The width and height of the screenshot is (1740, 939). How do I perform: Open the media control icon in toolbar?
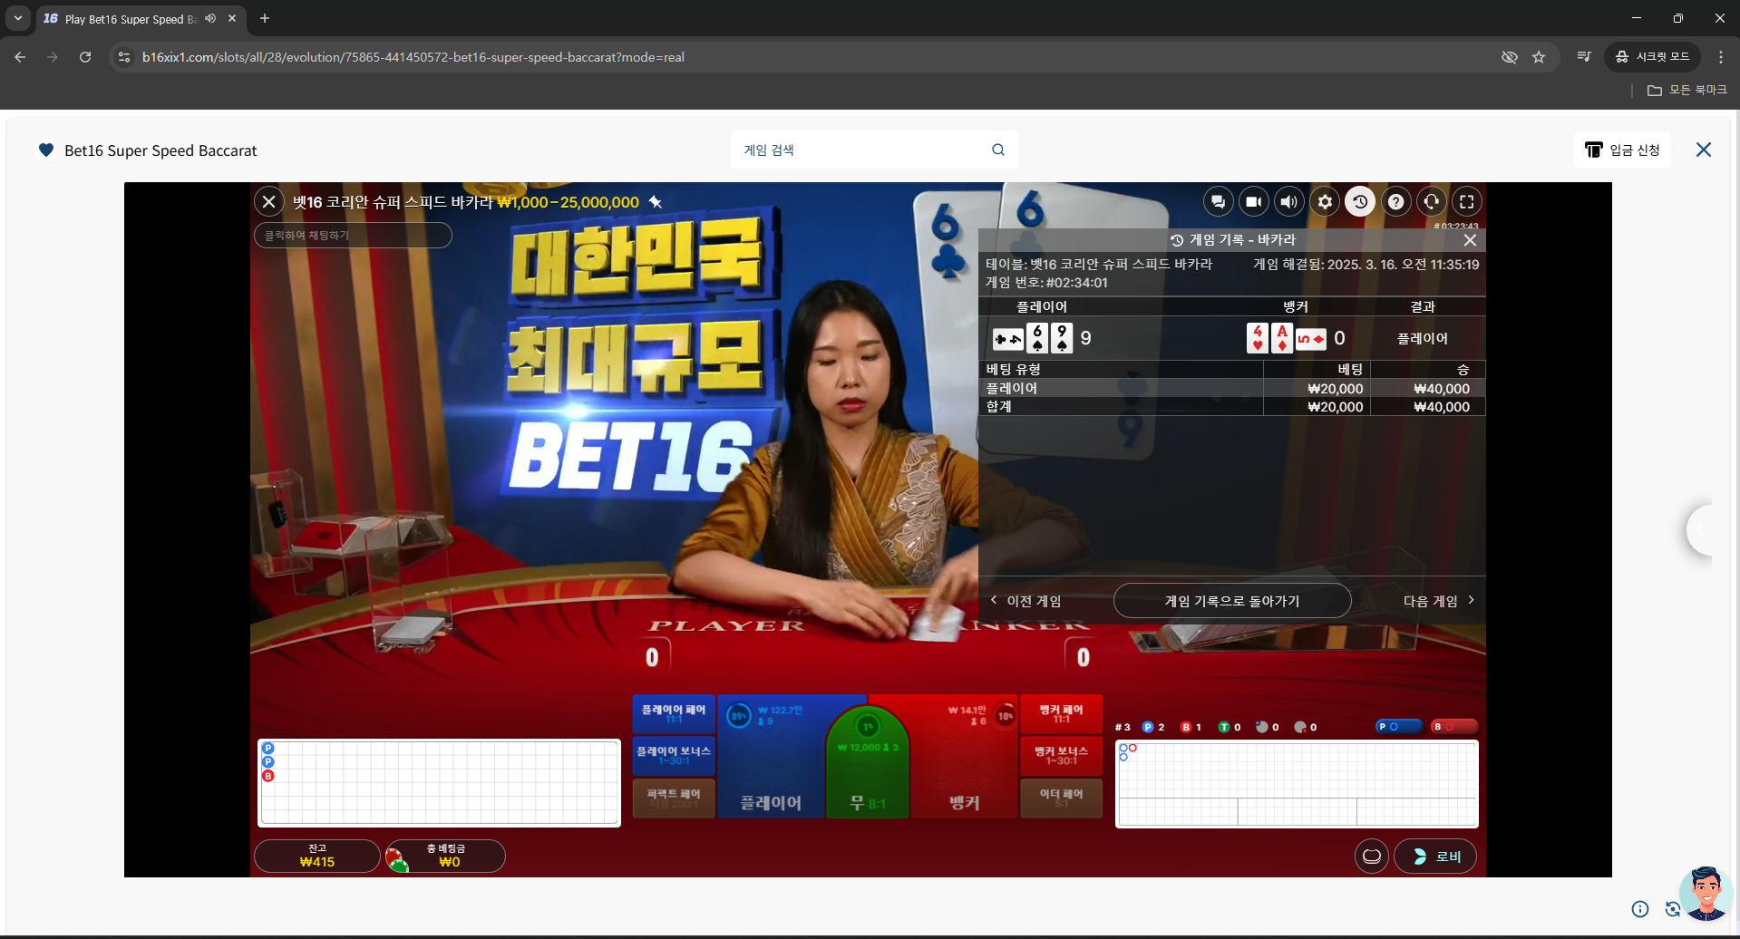click(1584, 57)
